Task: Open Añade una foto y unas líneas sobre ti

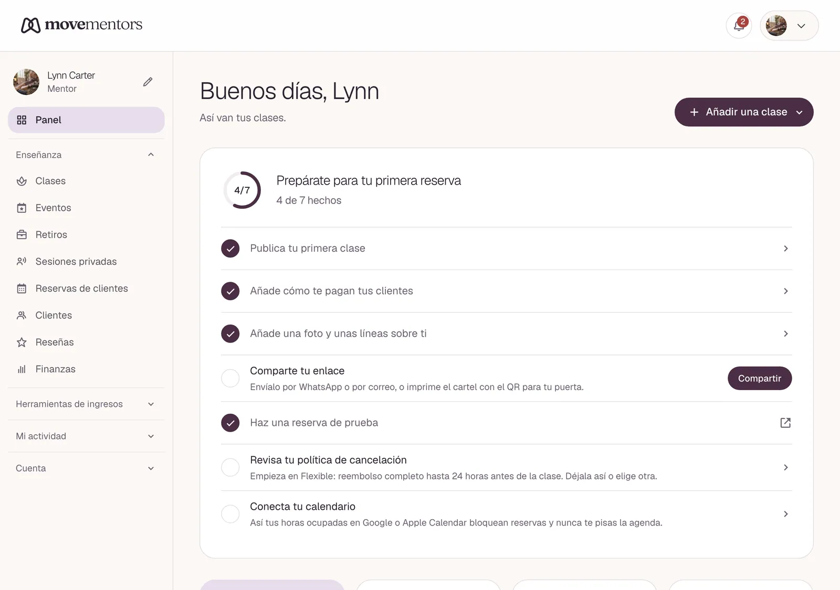Action: click(x=507, y=334)
